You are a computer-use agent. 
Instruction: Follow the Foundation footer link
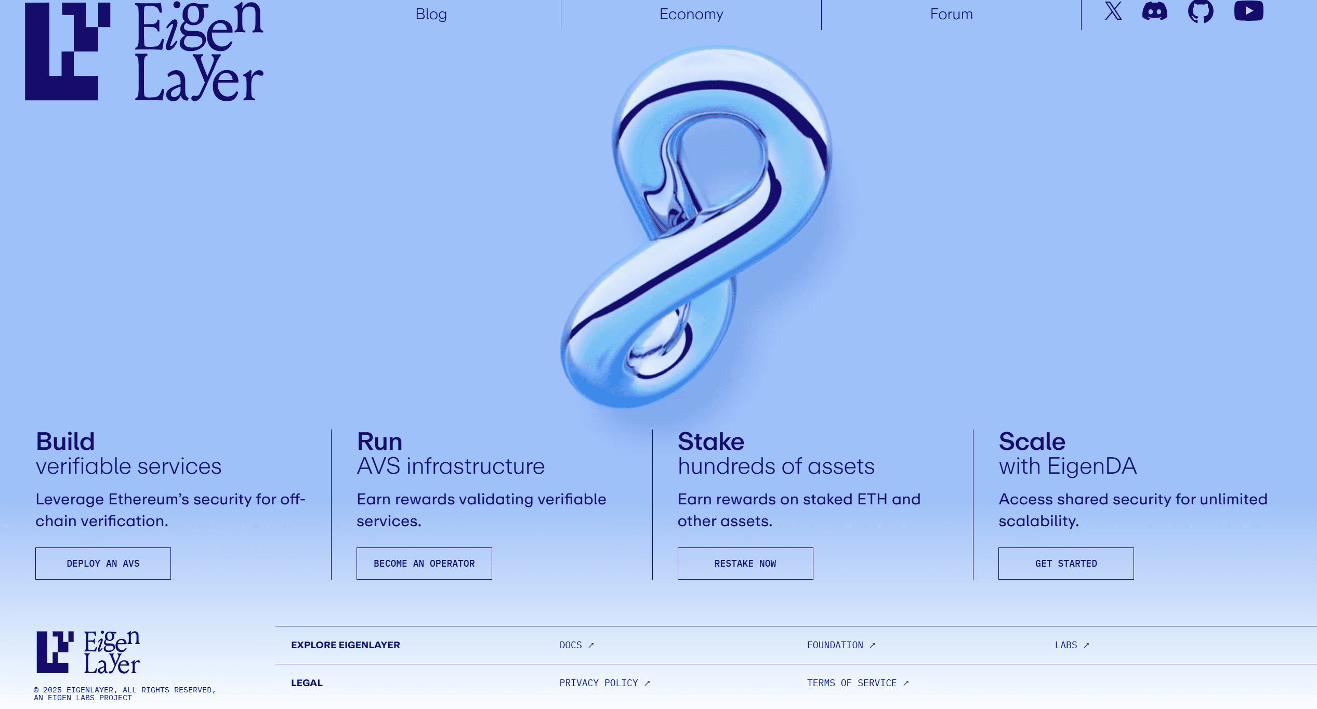(840, 645)
